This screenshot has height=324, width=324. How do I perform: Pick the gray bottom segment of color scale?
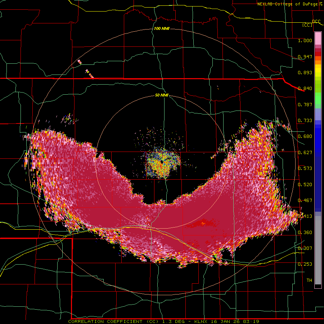click(318, 250)
